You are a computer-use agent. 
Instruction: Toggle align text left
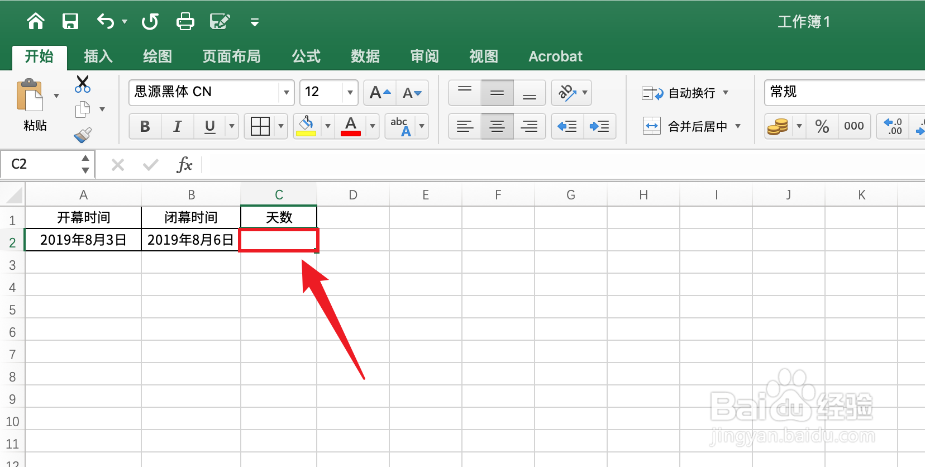[465, 127]
